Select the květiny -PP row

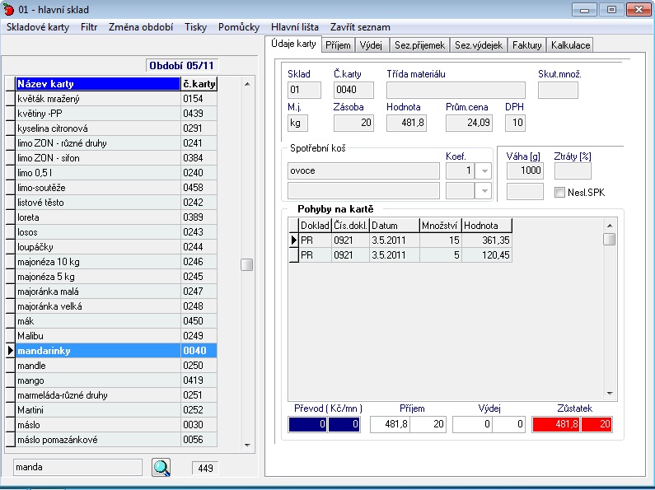[116, 114]
